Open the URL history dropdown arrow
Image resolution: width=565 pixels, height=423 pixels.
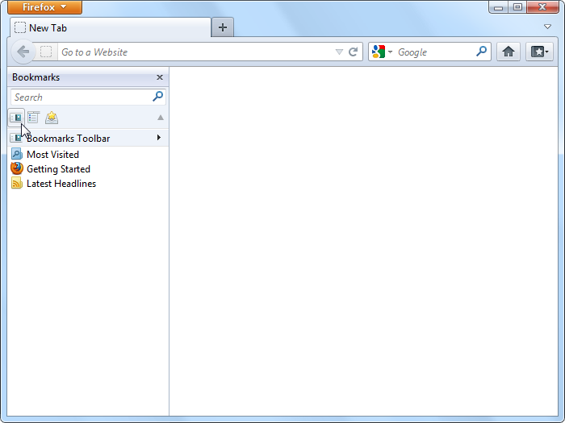(x=339, y=52)
